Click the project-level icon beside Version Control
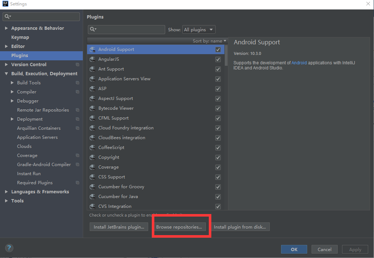This screenshot has height=258, width=374. 77,64
